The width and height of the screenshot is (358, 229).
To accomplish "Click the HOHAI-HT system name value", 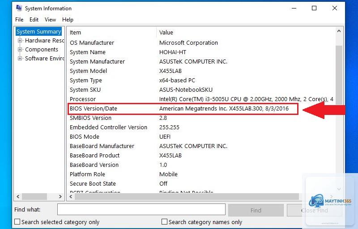I will pyautogui.click(x=173, y=52).
